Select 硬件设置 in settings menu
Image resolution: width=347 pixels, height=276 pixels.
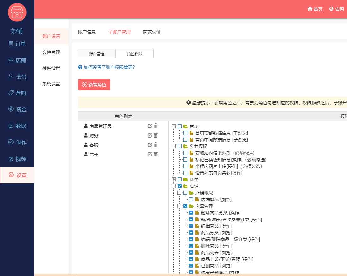tap(51, 68)
